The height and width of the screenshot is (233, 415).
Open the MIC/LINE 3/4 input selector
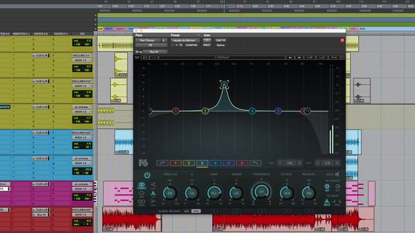pos(82,56)
